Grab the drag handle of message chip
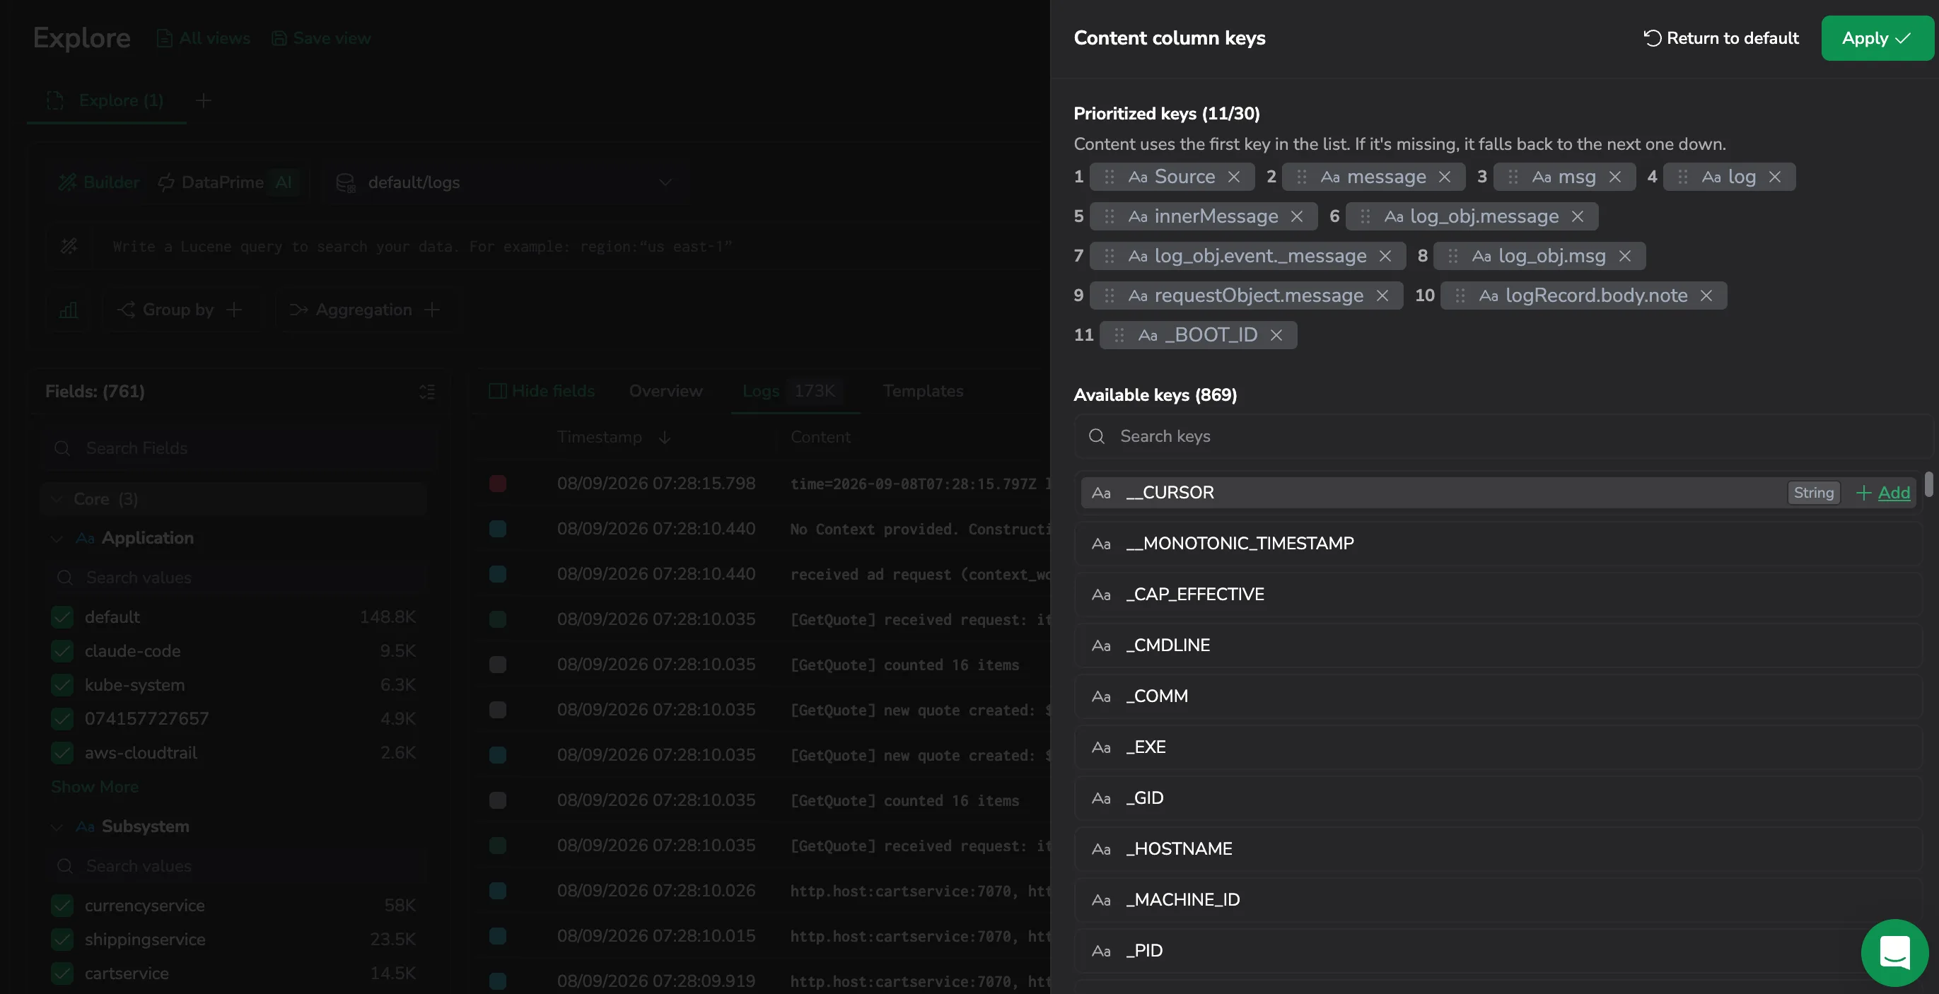Screen dimensions: 1939x994 pyautogui.click(x=1301, y=177)
